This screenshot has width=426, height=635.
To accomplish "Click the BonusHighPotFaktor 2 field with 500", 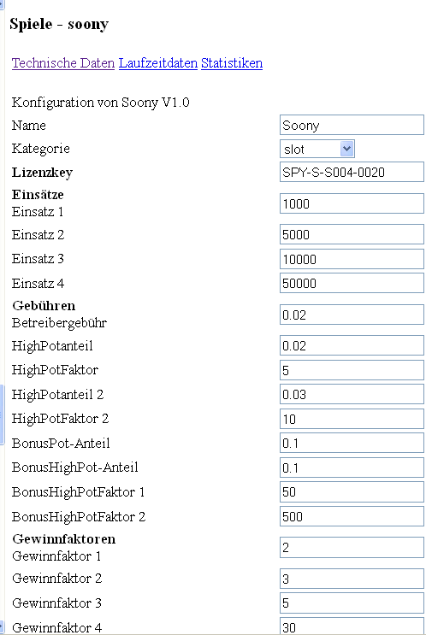I will click(x=352, y=516).
